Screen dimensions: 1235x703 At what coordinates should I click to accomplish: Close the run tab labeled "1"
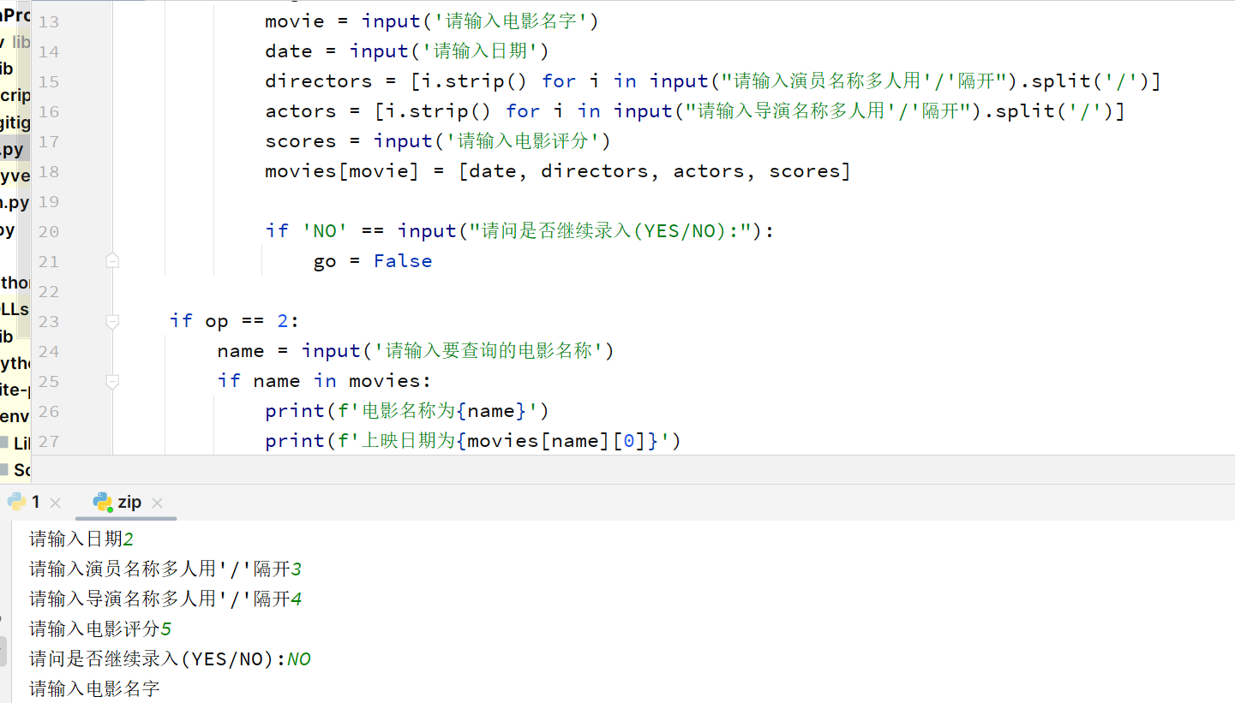tap(56, 503)
